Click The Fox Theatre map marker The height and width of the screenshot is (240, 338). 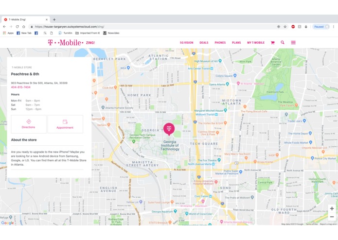point(219,160)
